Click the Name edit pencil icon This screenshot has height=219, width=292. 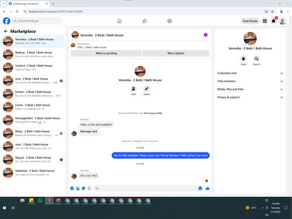147,89
